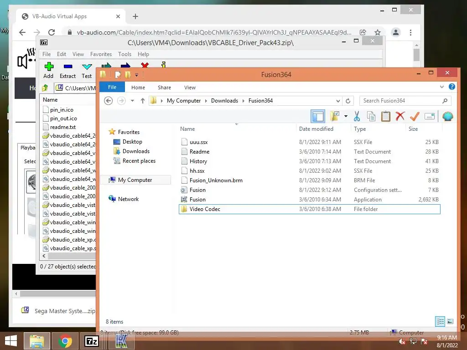Image resolution: width=467 pixels, height=350 pixels.
Task: Click the scissors Cut icon in Explorer
Action: [x=357, y=116]
